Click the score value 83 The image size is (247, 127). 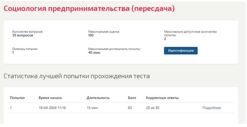pos(130,108)
